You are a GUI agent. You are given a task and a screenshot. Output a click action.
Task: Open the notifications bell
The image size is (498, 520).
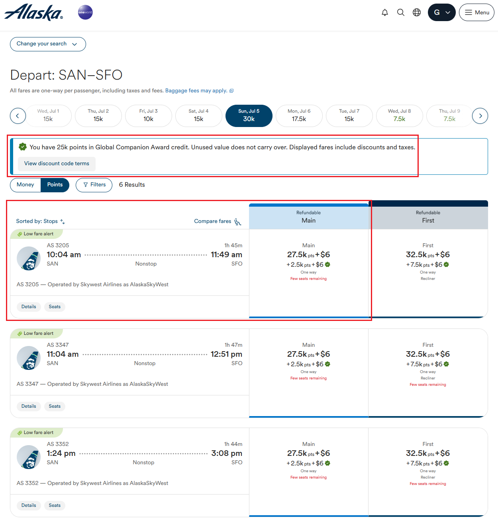pos(385,12)
